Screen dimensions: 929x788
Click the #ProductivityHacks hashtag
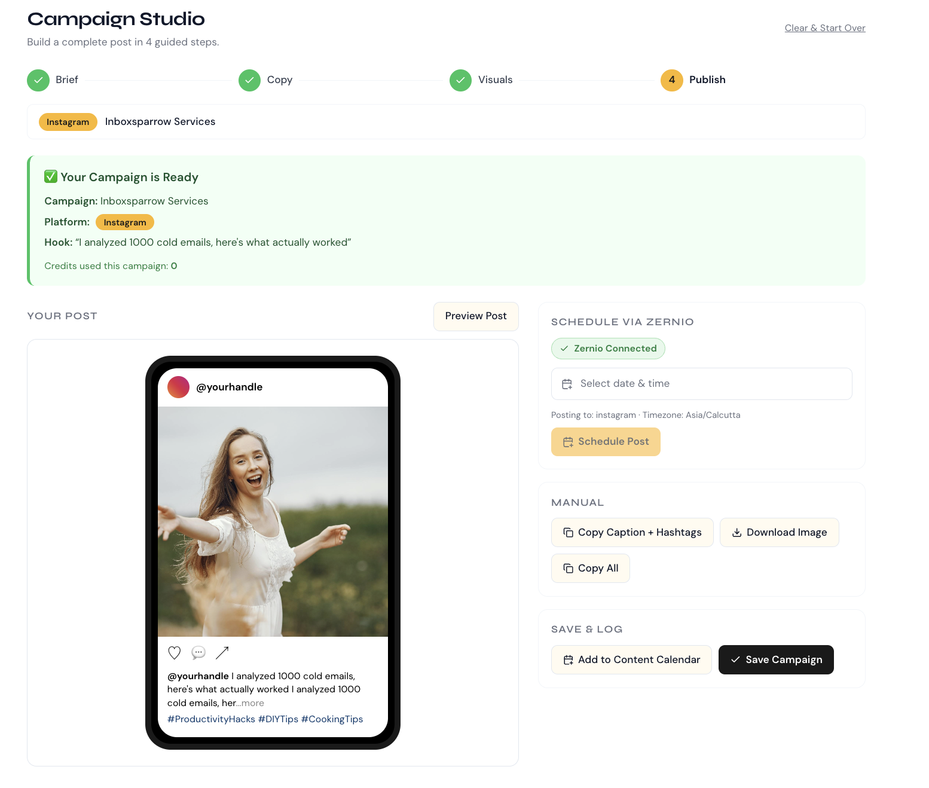211,719
